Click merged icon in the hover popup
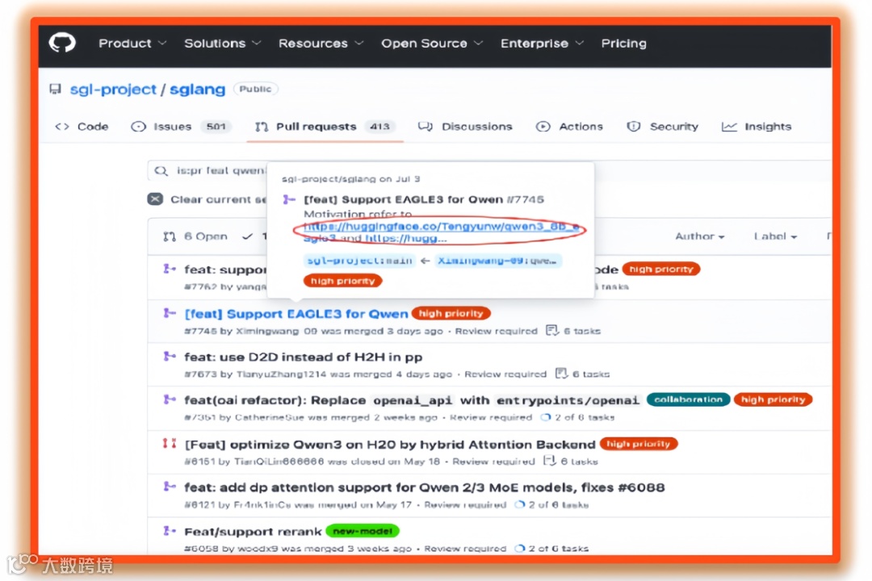This screenshot has width=872, height=581. click(289, 199)
